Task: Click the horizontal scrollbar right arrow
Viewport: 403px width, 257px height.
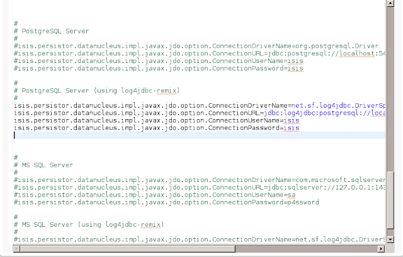Action: click(381, 249)
